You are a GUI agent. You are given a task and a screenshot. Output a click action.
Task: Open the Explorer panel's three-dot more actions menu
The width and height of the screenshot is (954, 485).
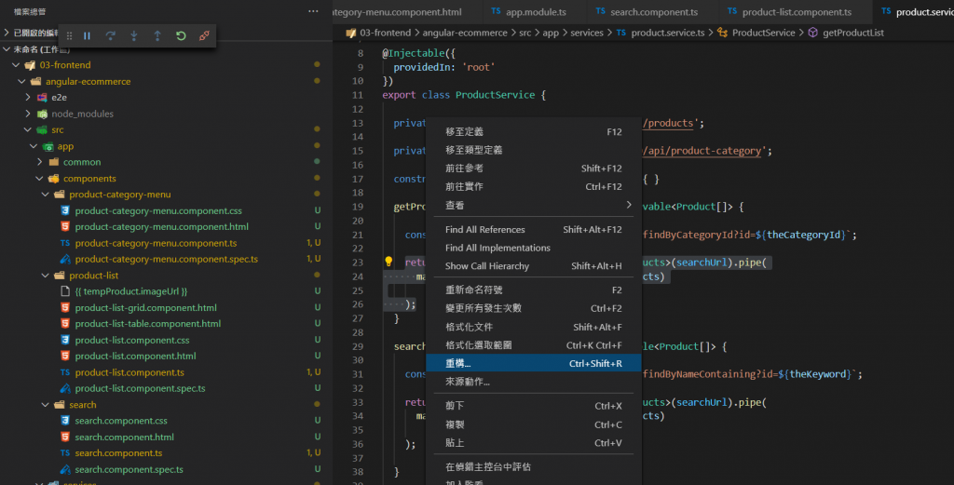click(313, 11)
